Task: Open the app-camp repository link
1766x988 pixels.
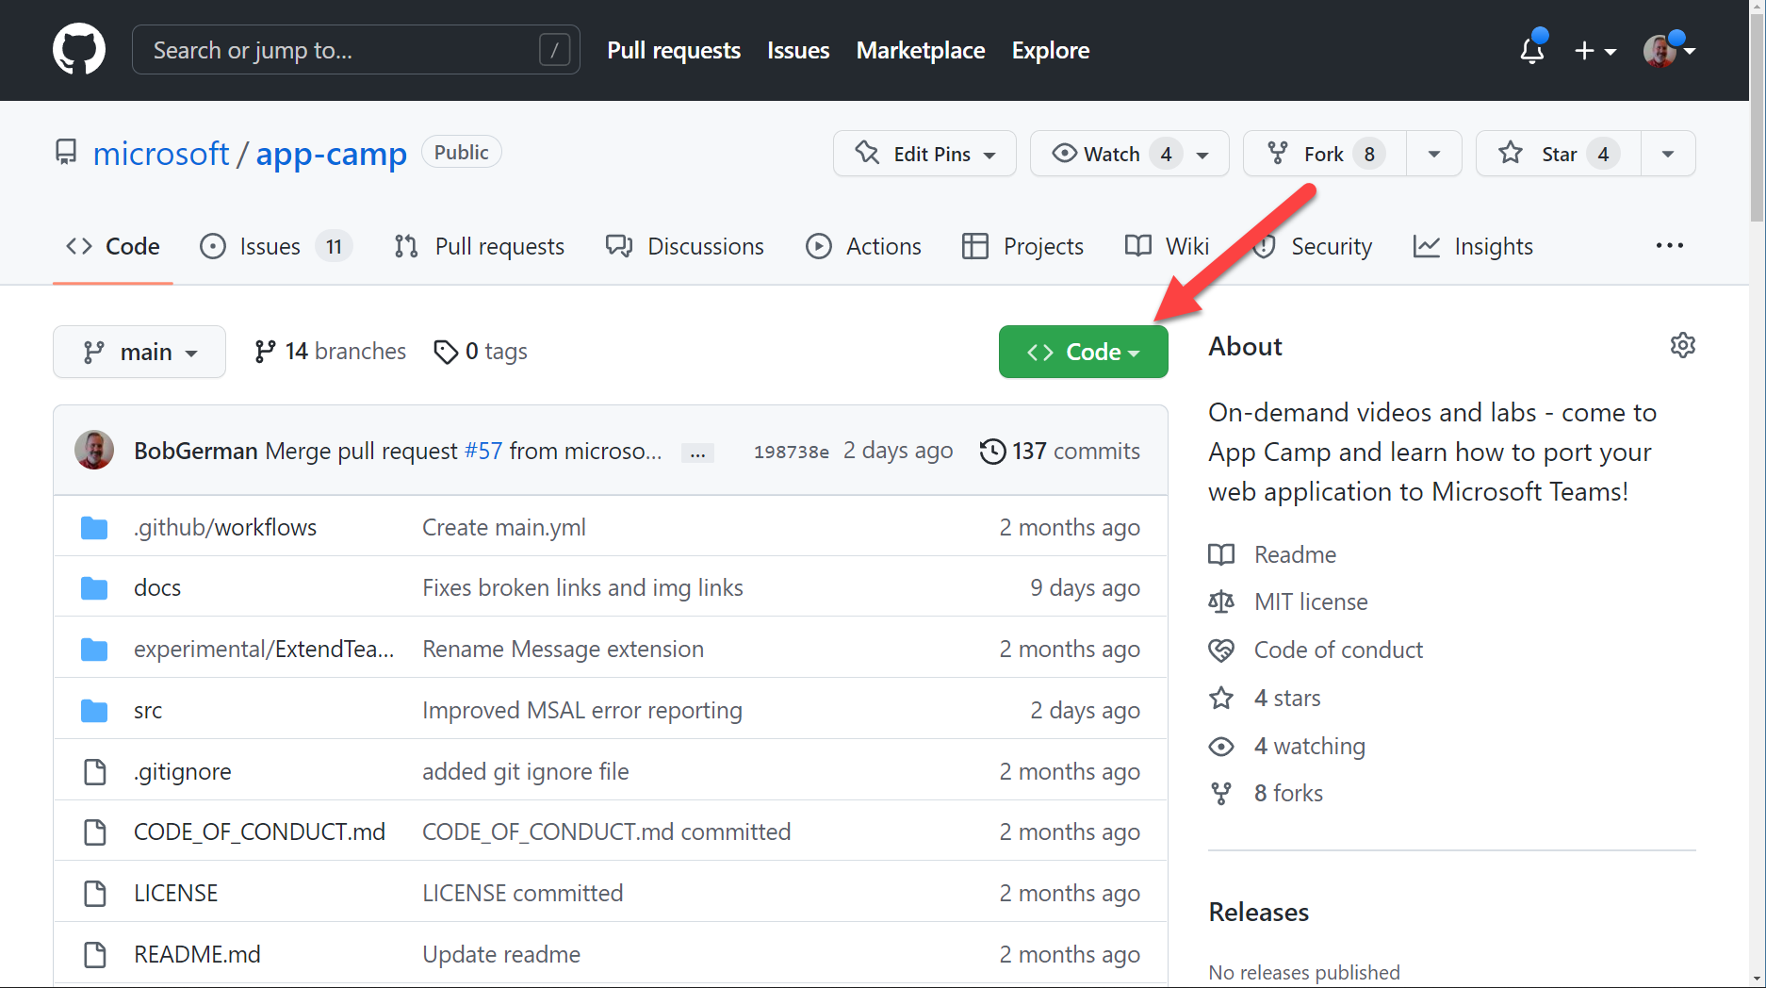Action: (332, 153)
